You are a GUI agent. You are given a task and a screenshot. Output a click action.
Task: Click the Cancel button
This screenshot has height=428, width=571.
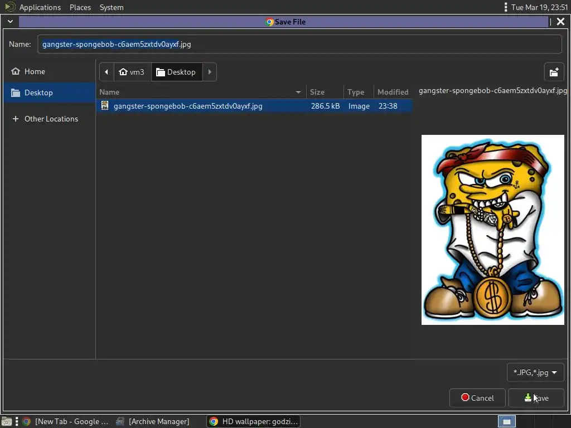(x=477, y=398)
